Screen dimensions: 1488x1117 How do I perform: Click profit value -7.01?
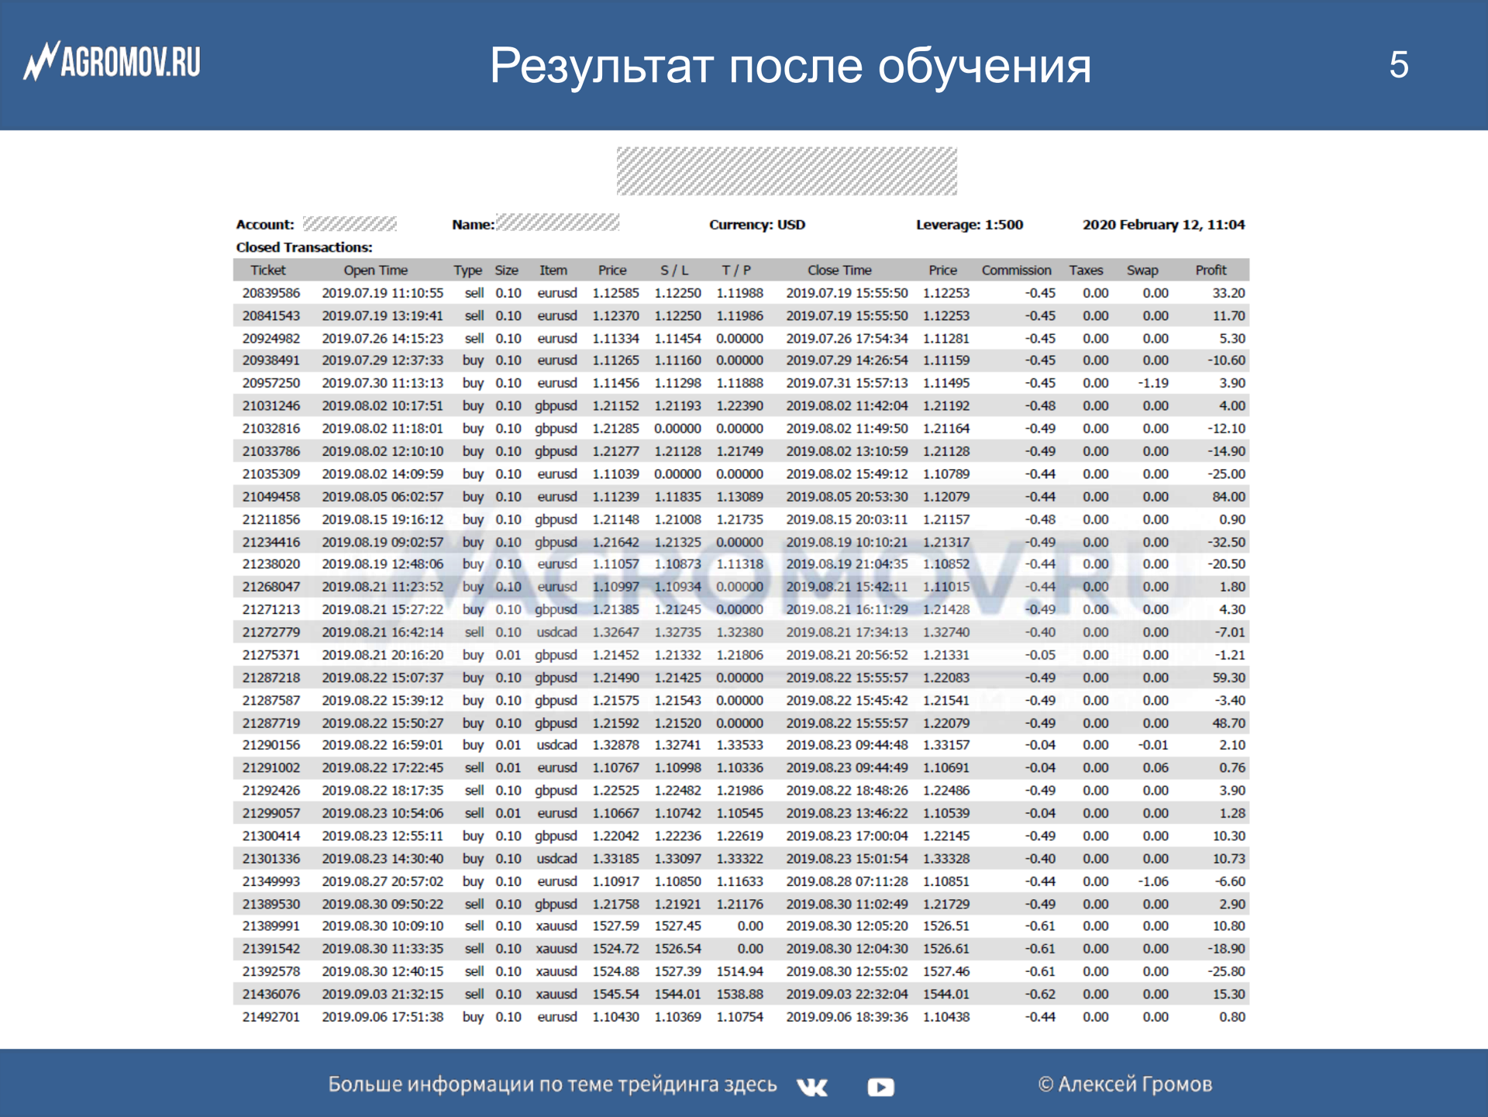click(1229, 632)
